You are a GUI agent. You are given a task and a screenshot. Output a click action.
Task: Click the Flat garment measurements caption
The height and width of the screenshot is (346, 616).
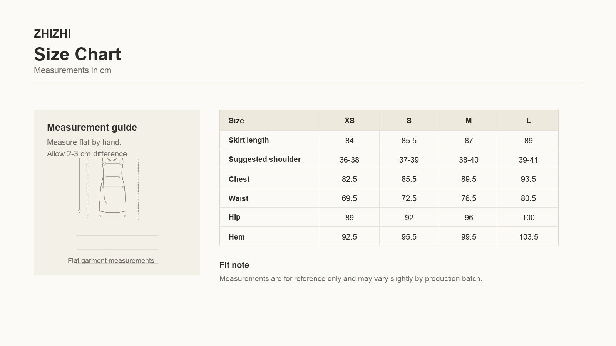(x=111, y=261)
